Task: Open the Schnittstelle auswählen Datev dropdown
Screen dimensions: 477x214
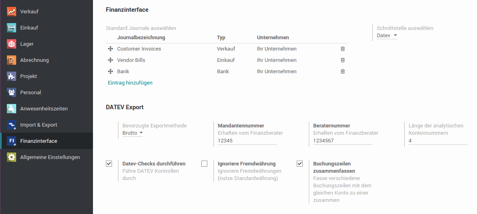Action: (386, 36)
